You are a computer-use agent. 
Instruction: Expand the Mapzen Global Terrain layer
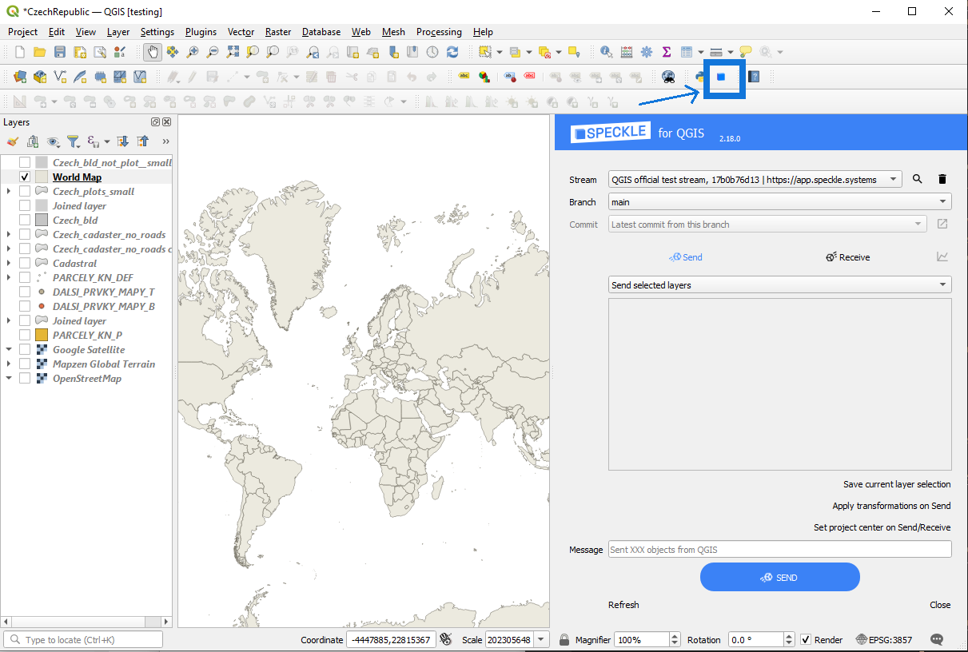(8, 364)
